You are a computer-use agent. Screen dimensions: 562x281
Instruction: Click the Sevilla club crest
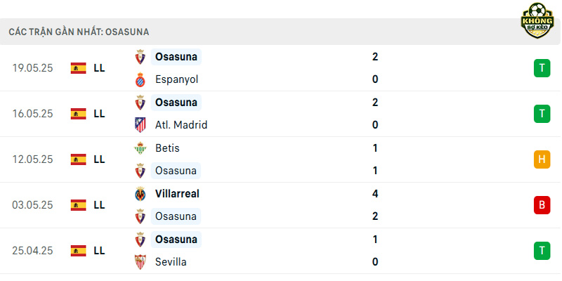tap(140, 262)
